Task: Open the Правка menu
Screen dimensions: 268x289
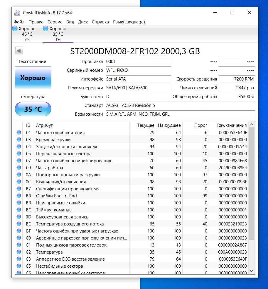Action: click(36, 22)
